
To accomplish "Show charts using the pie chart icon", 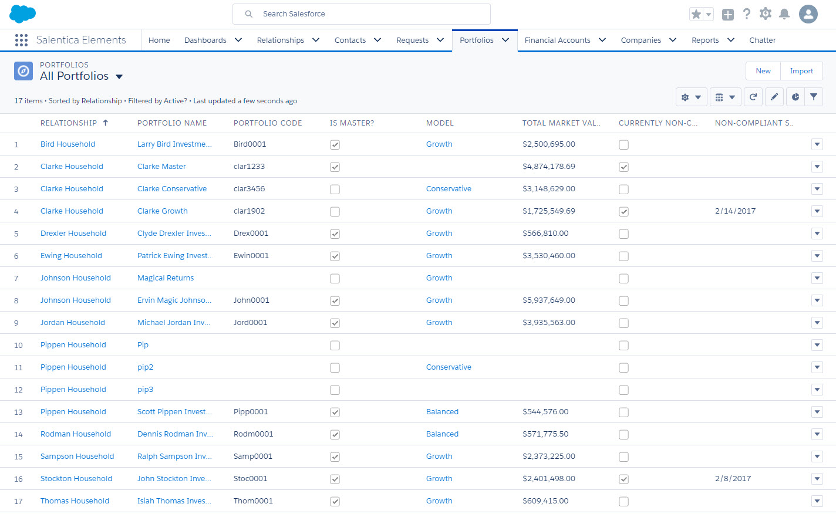I will (x=794, y=97).
